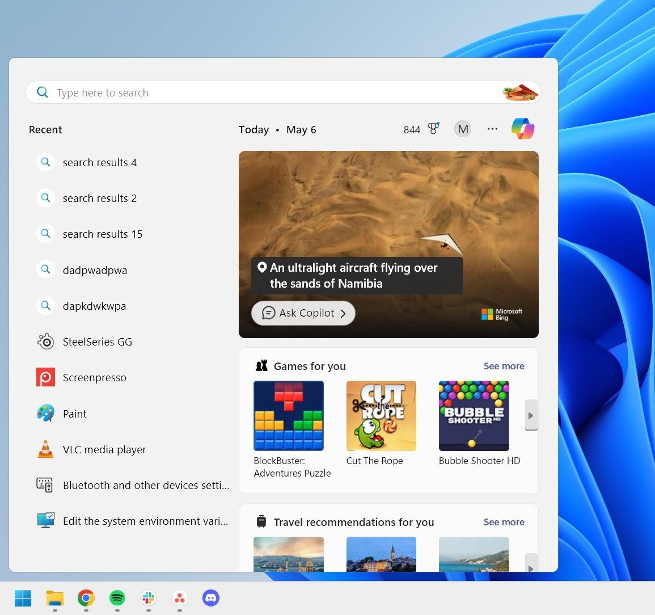Launch Discord from the taskbar
The height and width of the screenshot is (615, 655).
tap(210, 598)
